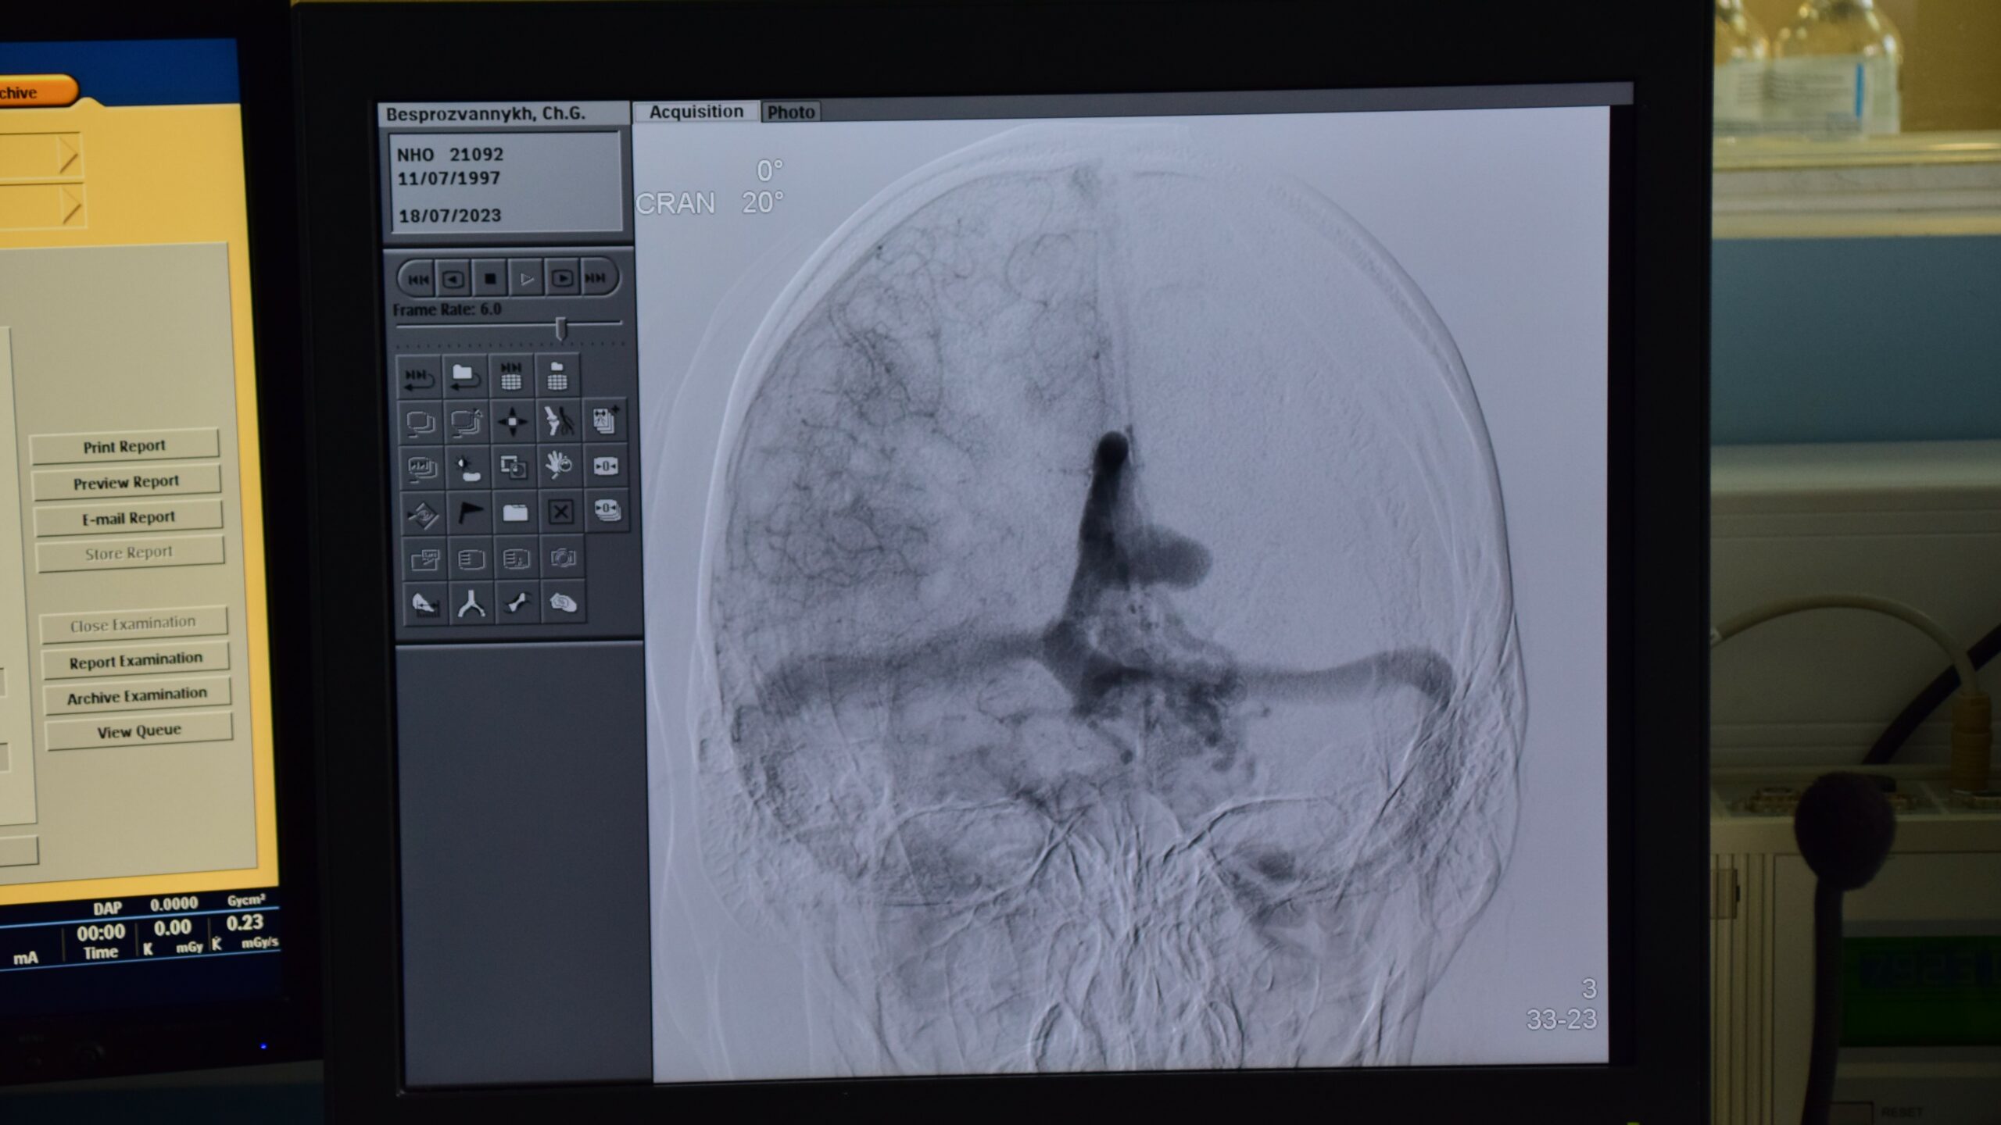This screenshot has height=1125, width=2001.
Task: Open the folder overview grid icon
Action: coord(557,376)
